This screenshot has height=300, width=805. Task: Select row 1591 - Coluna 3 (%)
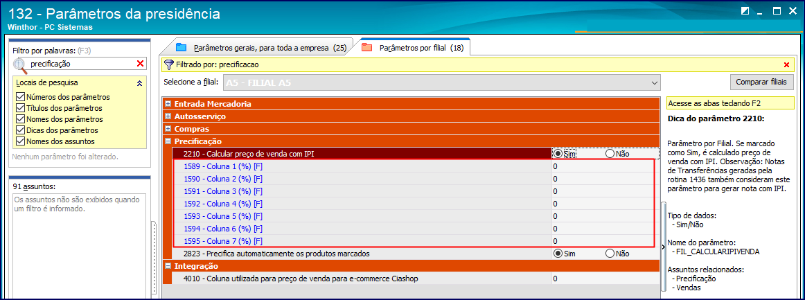pos(363,191)
